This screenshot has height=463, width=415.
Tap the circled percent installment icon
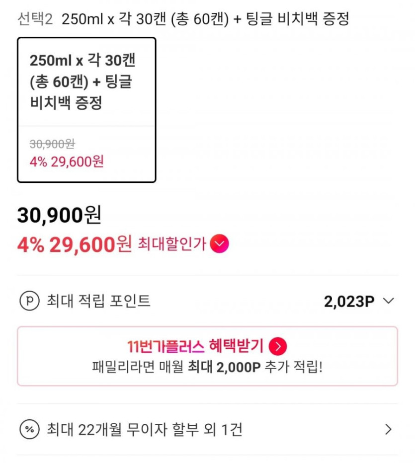tap(29, 429)
